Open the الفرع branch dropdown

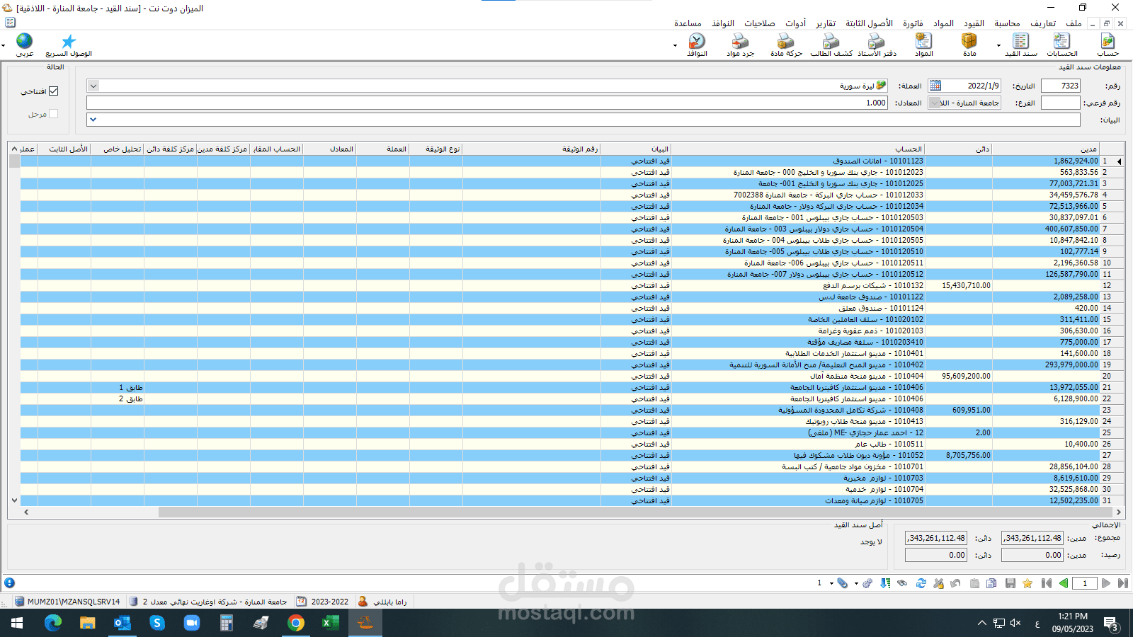coord(935,103)
